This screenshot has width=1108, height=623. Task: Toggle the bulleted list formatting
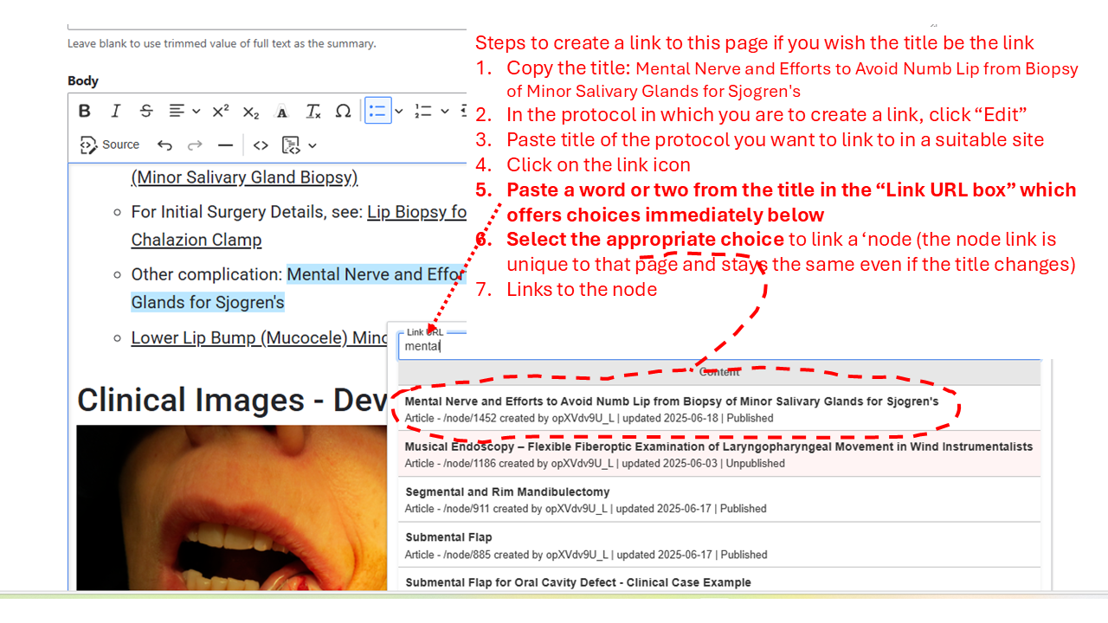coord(377,111)
